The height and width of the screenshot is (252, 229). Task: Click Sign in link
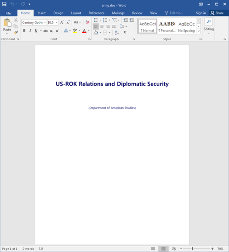[x=201, y=13]
